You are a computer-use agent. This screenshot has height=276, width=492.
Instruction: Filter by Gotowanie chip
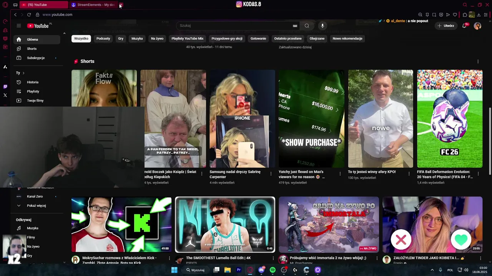pyautogui.click(x=258, y=38)
